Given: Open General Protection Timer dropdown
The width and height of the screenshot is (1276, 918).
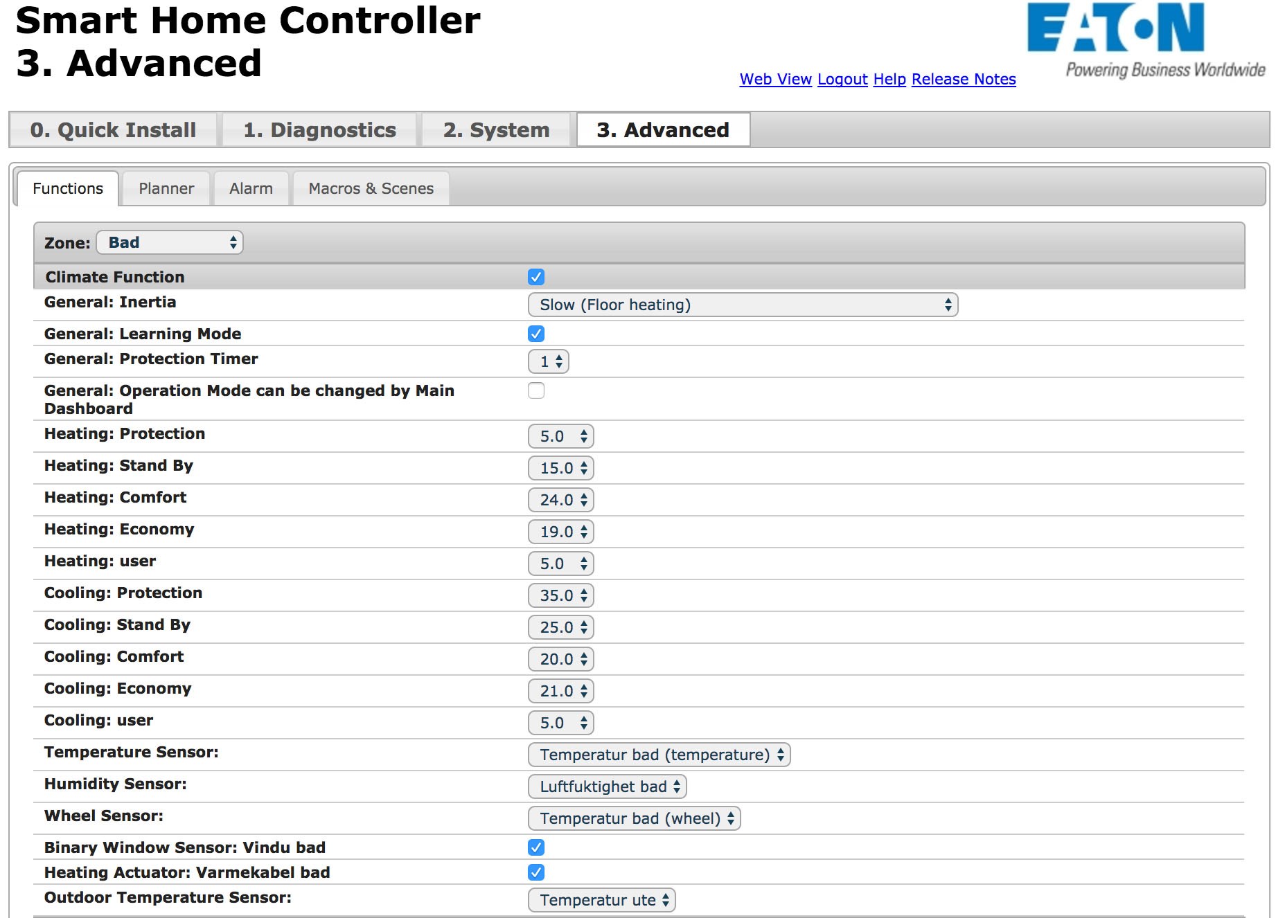Looking at the screenshot, I should point(549,361).
